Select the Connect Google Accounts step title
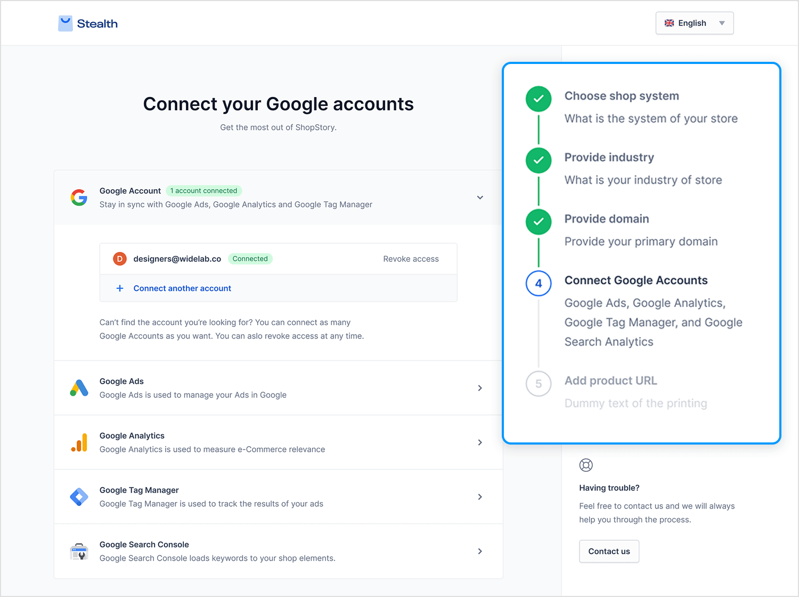799x597 pixels. click(636, 280)
